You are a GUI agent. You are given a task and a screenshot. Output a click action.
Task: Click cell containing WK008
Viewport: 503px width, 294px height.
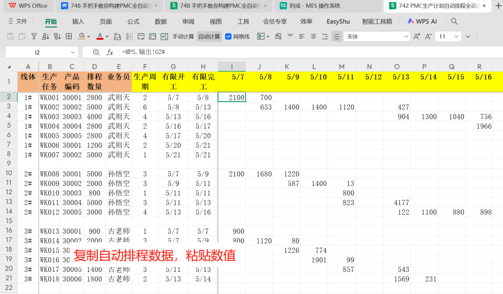[50, 174]
